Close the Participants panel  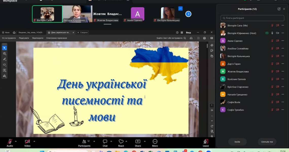(x=284, y=9)
